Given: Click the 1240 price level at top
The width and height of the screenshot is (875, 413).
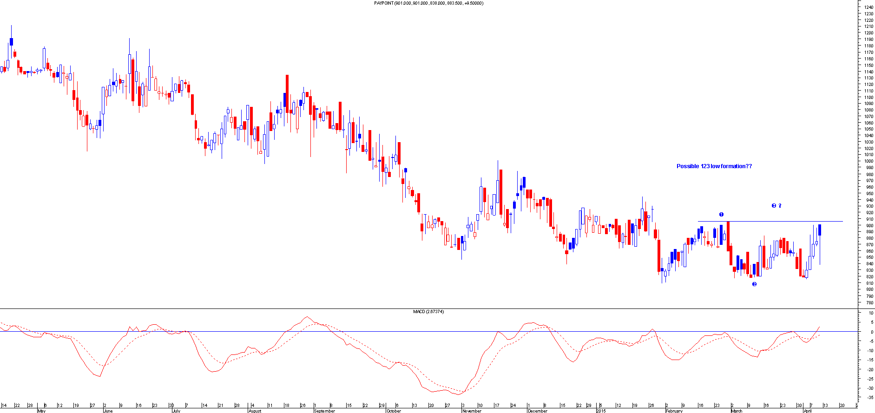Looking at the screenshot, I should pyautogui.click(x=868, y=7).
